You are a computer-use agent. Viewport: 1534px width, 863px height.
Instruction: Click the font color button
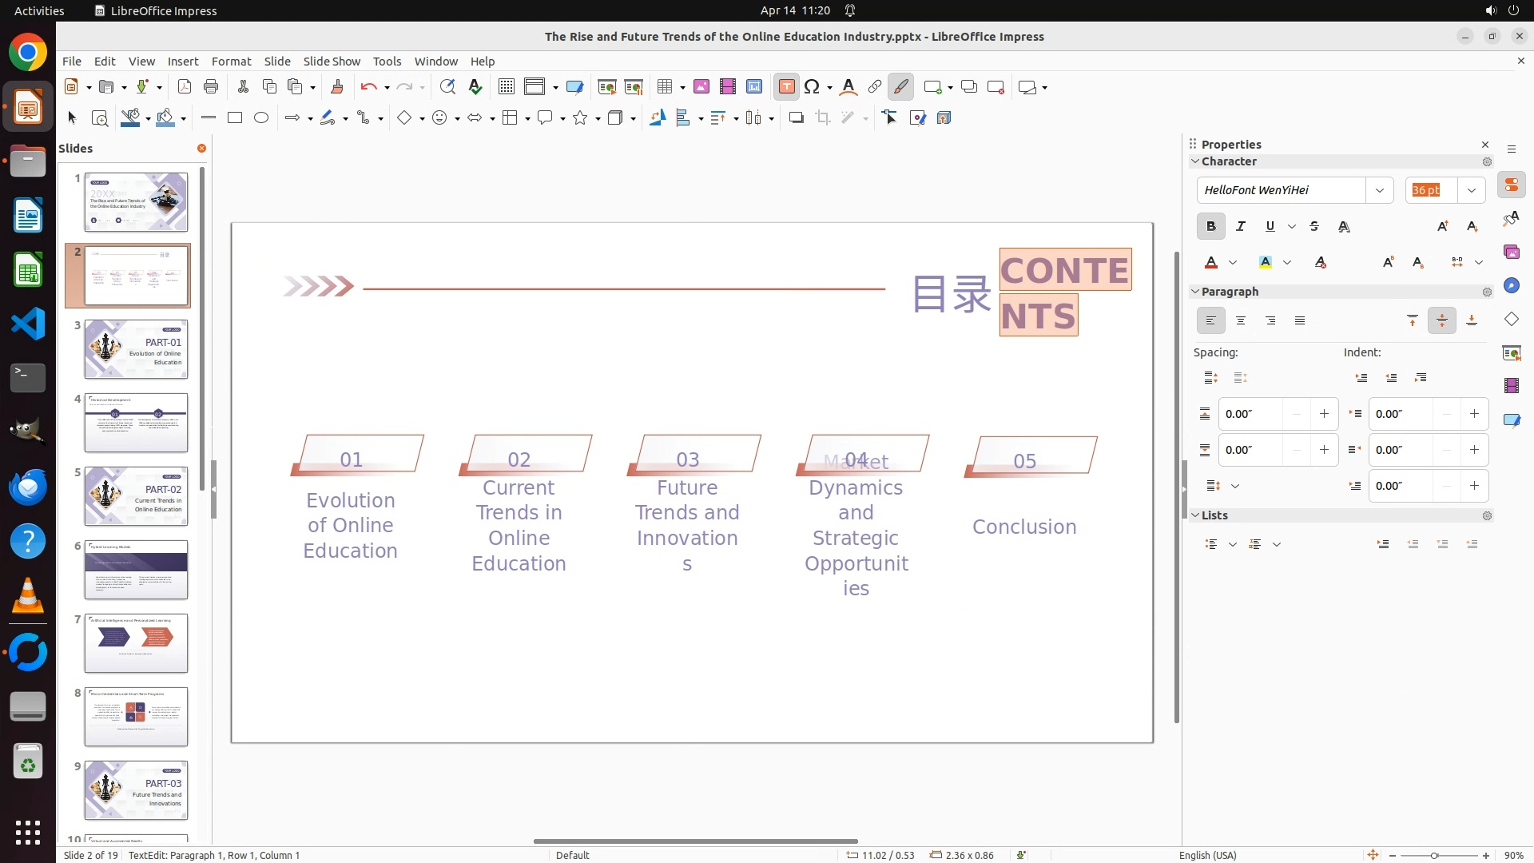click(x=1211, y=263)
